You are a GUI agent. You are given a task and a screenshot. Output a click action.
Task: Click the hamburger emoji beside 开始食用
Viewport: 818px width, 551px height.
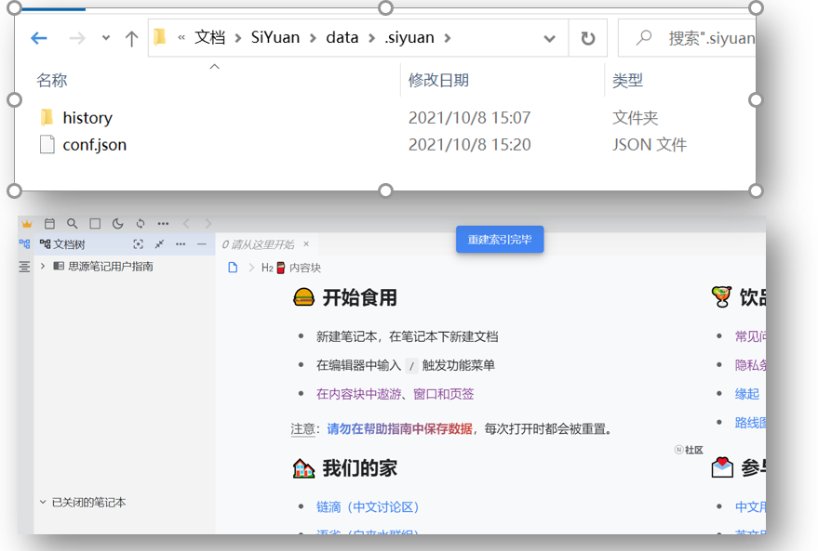303,297
